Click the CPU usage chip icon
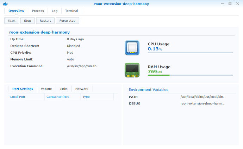 (x=132, y=48)
